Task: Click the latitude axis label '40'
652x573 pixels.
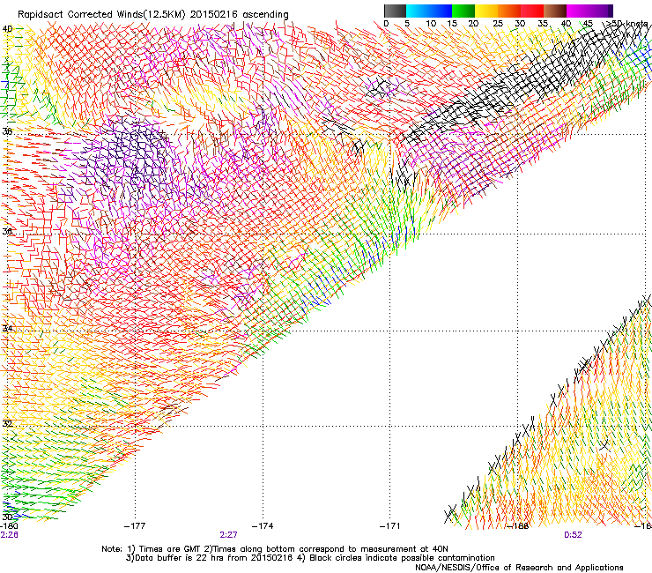Action: [7, 29]
